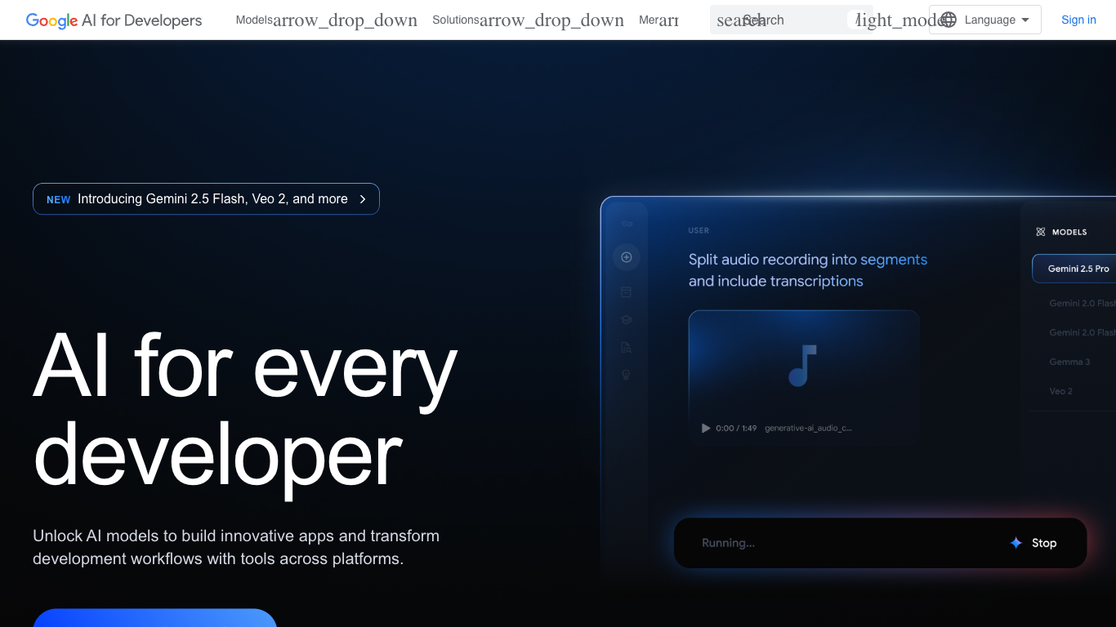Viewport: 1116px width, 627px height.
Task: Select Veo 2 in models list
Action: [x=1060, y=391]
